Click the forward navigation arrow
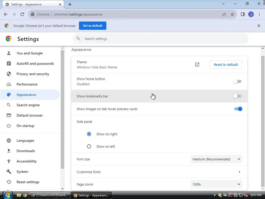Screen dimensions: 265x199 (x=14, y=15)
